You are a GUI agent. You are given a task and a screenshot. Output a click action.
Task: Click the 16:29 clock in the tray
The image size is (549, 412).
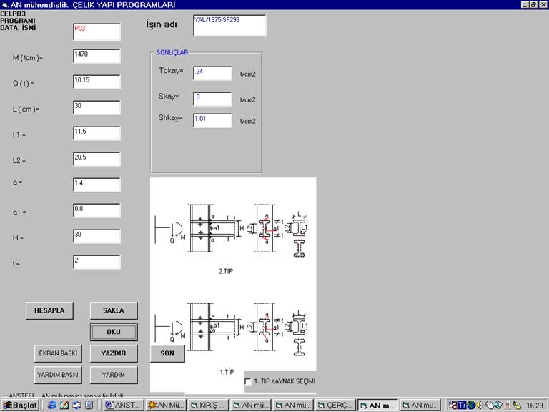pyautogui.click(x=535, y=406)
